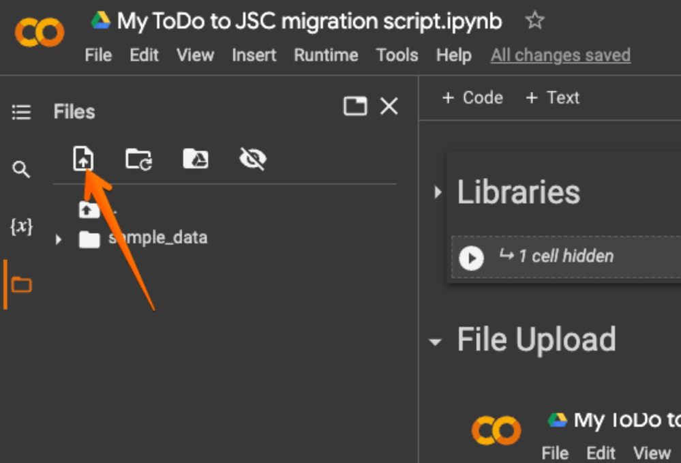Open the File menu
The height and width of the screenshot is (463, 681).
click(98, 55)
